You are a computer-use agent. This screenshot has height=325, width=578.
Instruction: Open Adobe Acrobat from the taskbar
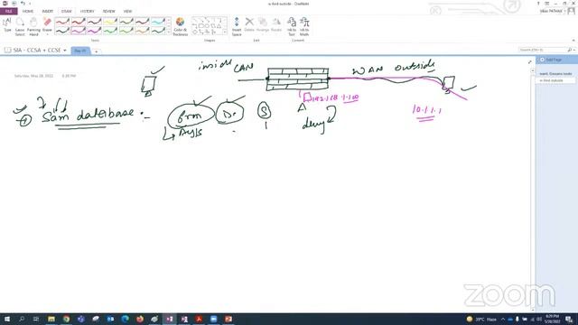point(199,319)
